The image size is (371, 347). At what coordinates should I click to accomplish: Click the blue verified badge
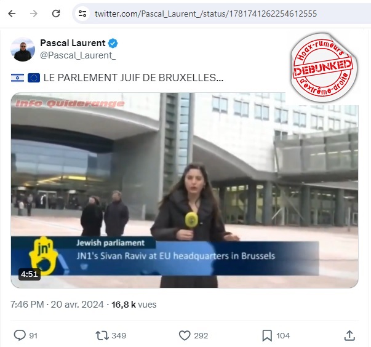point(113,43)
